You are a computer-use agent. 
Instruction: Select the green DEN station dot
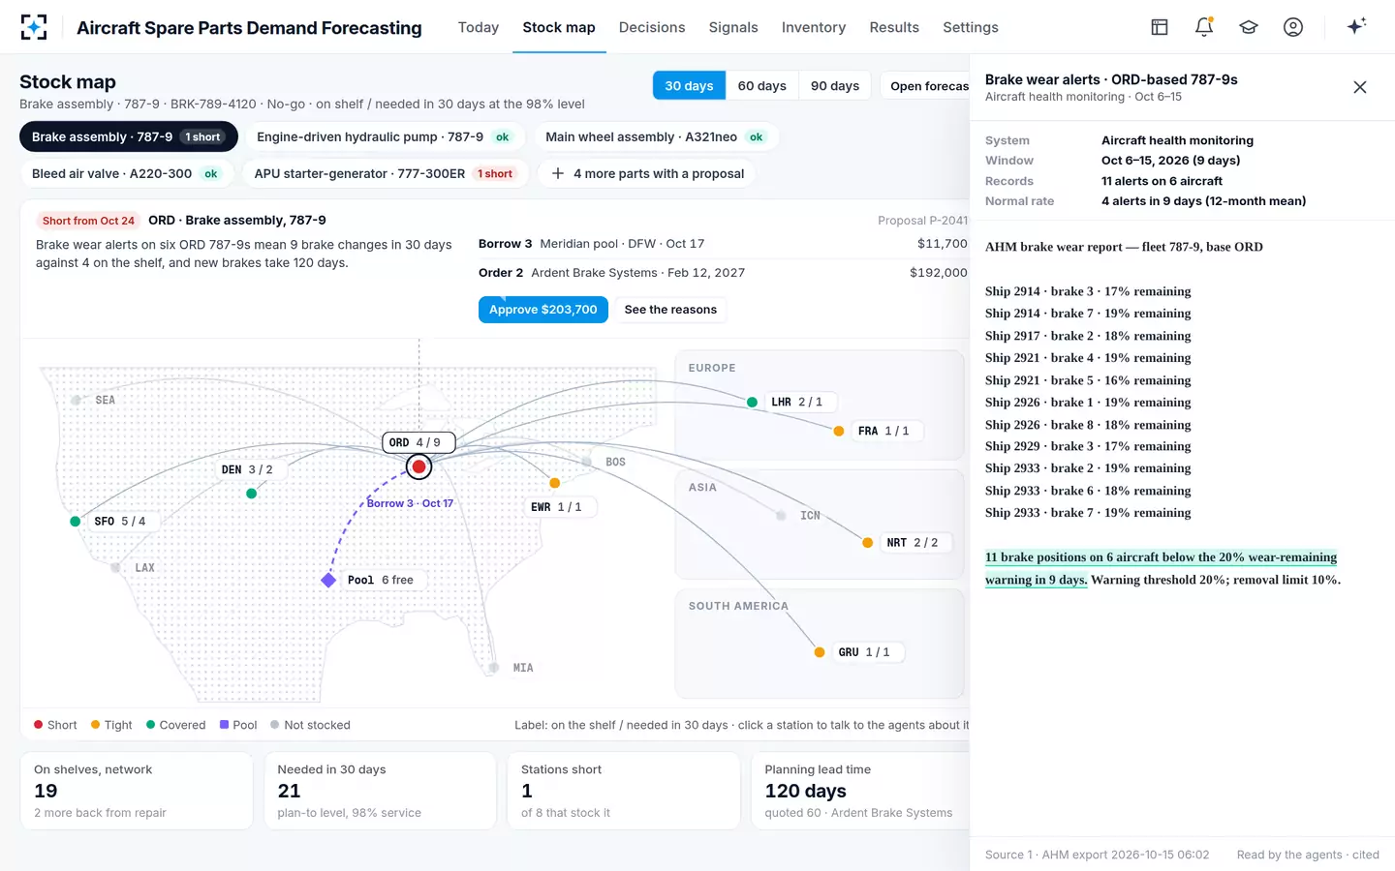(x=252, y=494)
